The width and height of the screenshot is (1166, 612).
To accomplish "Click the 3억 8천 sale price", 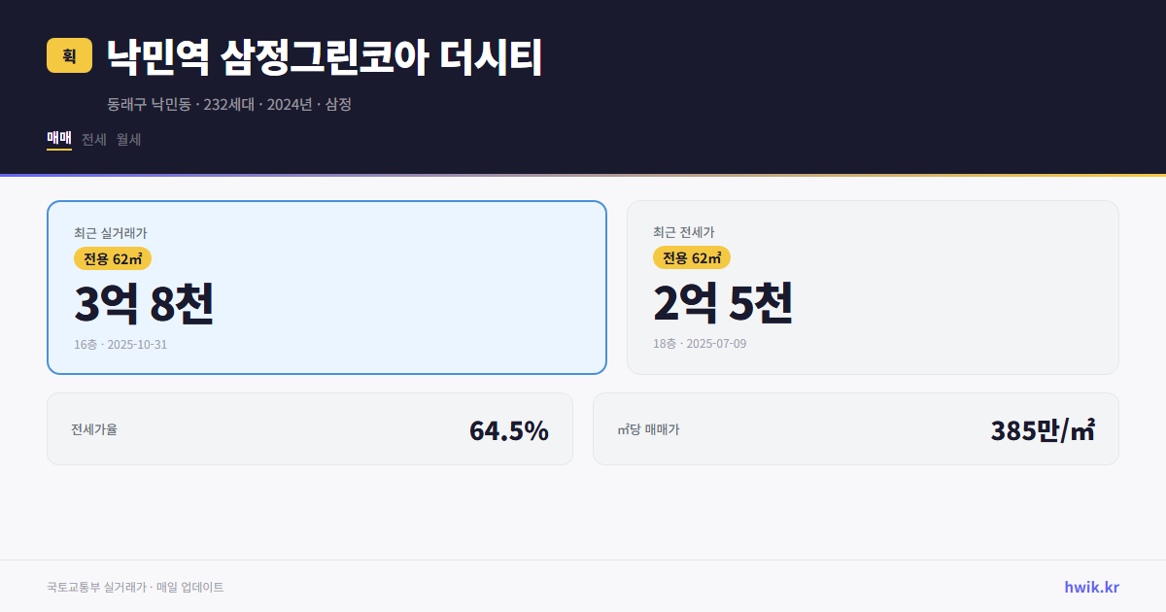I will [x=144, y=306].
